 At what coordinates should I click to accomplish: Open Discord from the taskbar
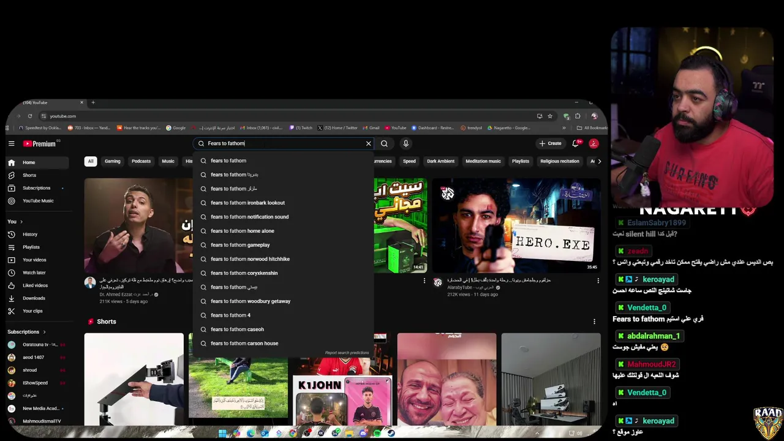(364, 433)
